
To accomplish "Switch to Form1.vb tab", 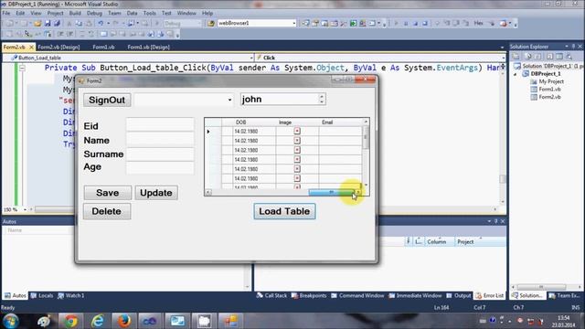I will [x=103, y=47].
